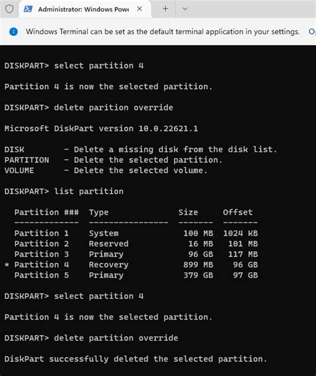Click the PowerShell icon on the tab

28,9
